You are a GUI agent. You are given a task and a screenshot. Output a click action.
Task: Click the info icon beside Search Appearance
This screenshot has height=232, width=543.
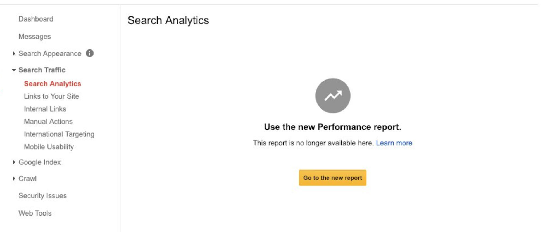click(90, 53)
